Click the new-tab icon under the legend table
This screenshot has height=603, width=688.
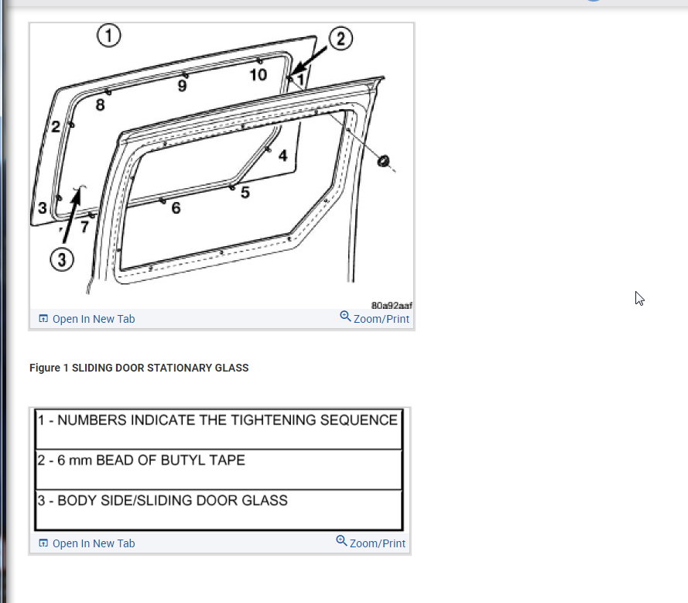[43, 543]
